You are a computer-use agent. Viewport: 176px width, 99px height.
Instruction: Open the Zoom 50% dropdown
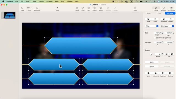click(29, 8)
